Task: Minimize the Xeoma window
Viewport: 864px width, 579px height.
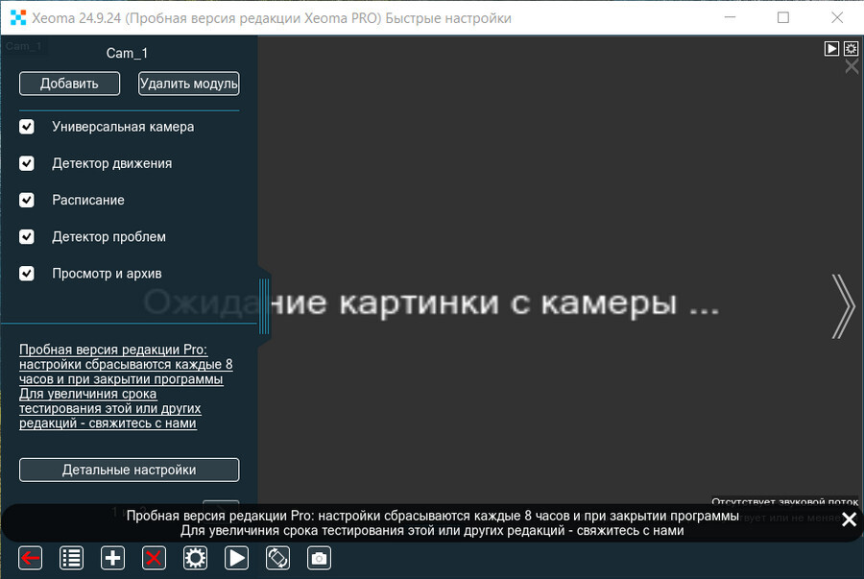Action: coord(731,17)
